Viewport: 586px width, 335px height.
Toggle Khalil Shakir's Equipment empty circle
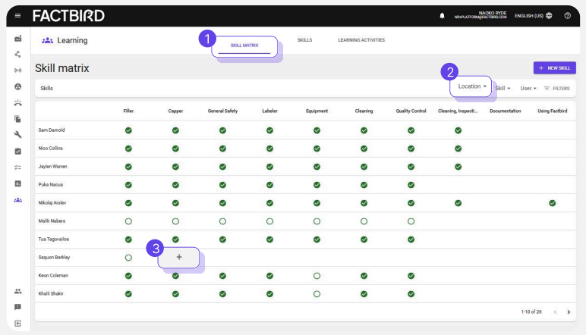point(317,294)
